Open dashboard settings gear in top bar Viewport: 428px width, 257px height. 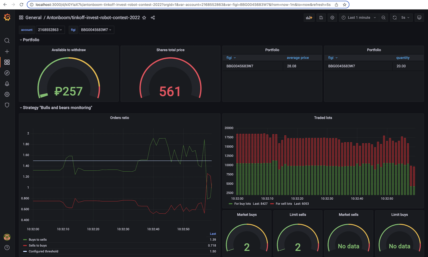coord(332,18)
